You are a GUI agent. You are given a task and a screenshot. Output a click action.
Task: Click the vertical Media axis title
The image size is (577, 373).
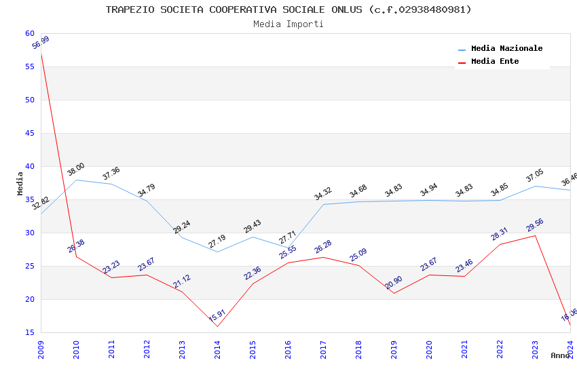pyautogui.click(x=20, y=183)
